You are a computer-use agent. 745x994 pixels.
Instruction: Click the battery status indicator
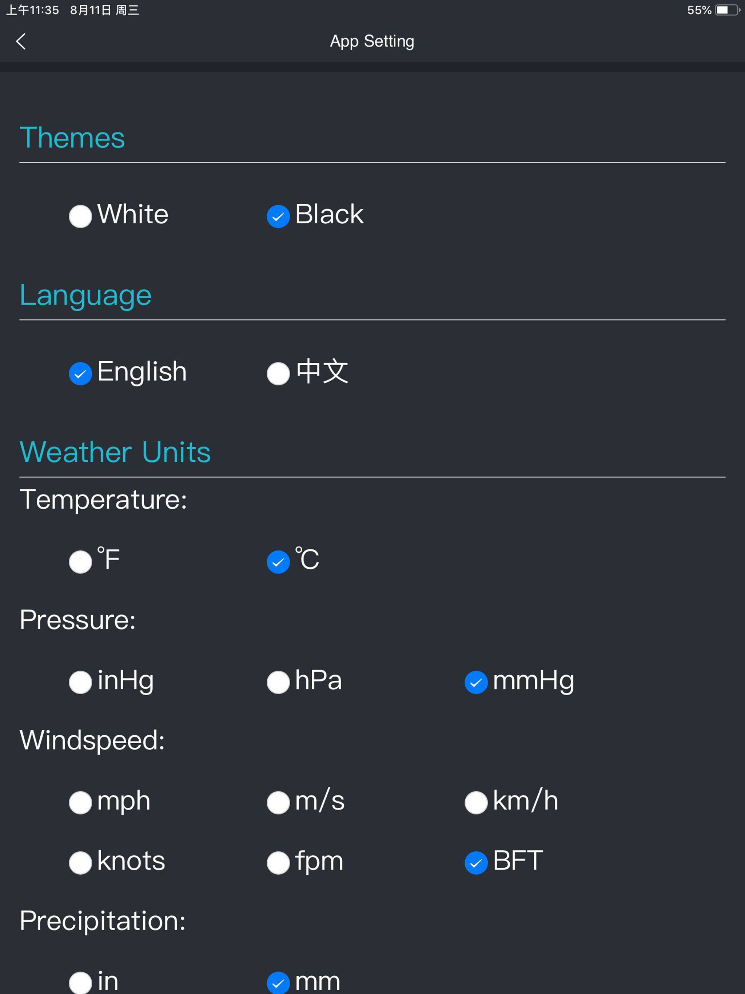click(x=723, y=9)
